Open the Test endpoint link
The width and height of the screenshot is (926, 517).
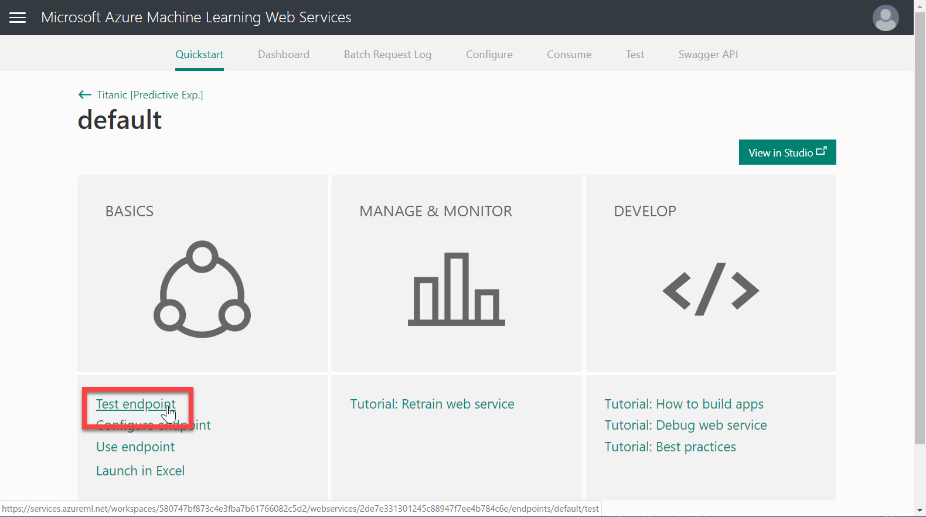135,404
